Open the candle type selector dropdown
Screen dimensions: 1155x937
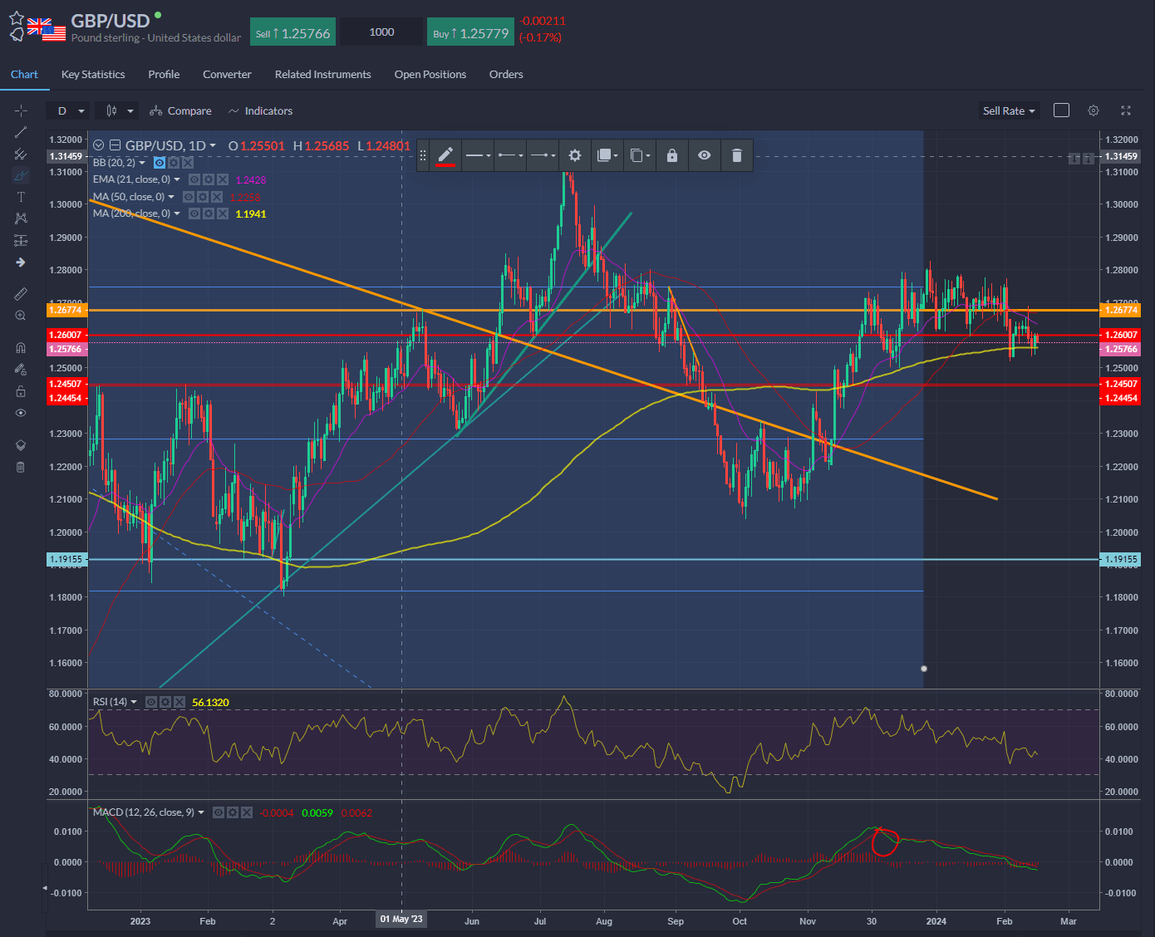116,110
